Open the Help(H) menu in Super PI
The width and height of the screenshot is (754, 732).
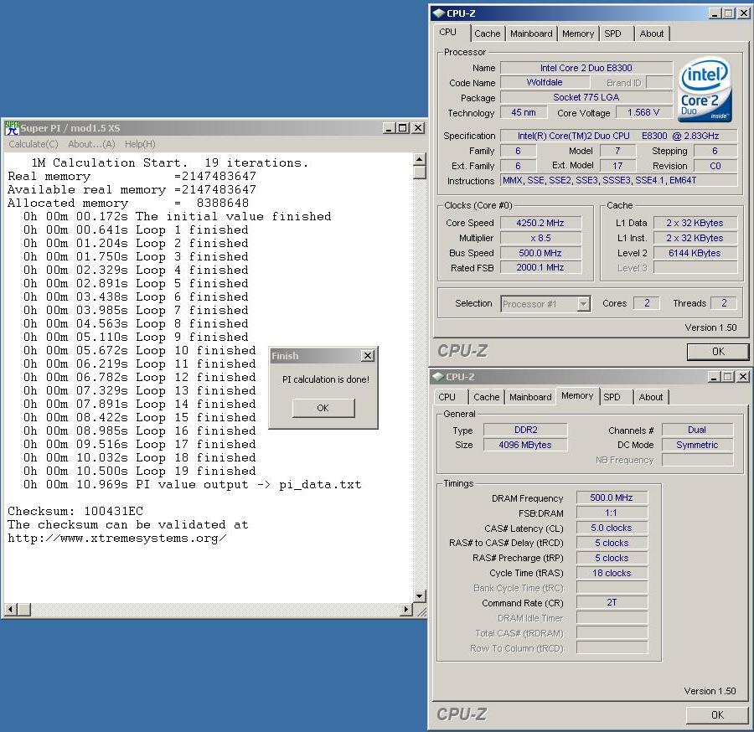[140, 144]
